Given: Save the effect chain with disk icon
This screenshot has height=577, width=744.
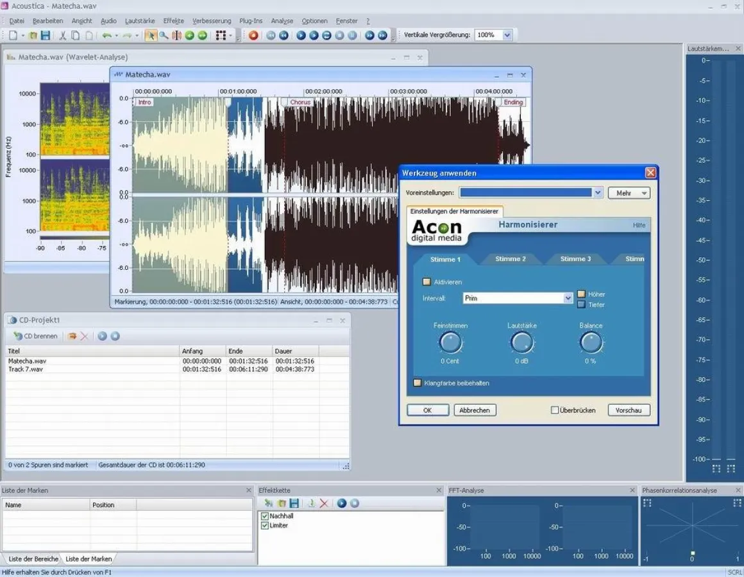Looking at the screenshot, I should (294, 503).
